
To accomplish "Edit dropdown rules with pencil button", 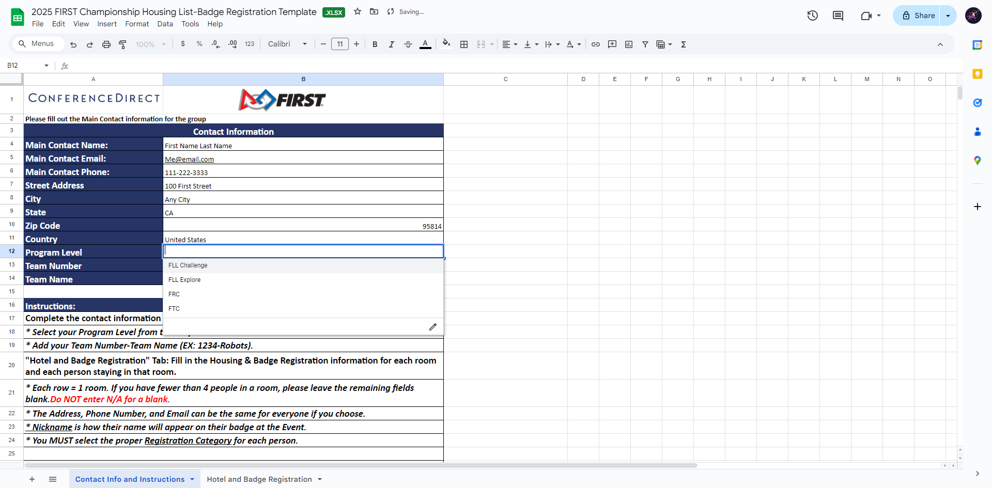I will pos(433,327).
